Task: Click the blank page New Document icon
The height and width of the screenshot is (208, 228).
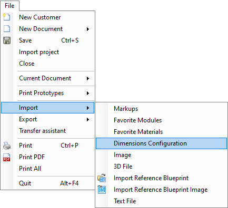Action: point(7,29)
